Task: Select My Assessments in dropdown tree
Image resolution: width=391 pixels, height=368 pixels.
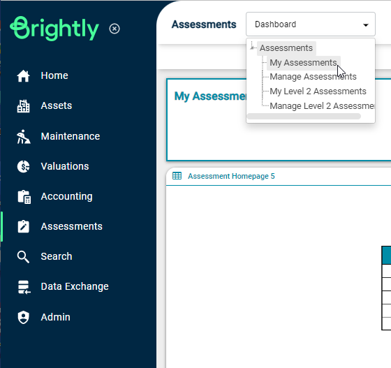Action: 303,63
